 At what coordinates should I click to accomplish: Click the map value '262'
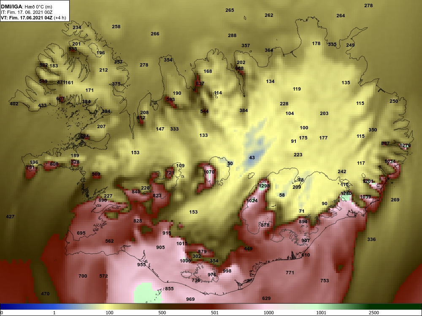(269, 15)
